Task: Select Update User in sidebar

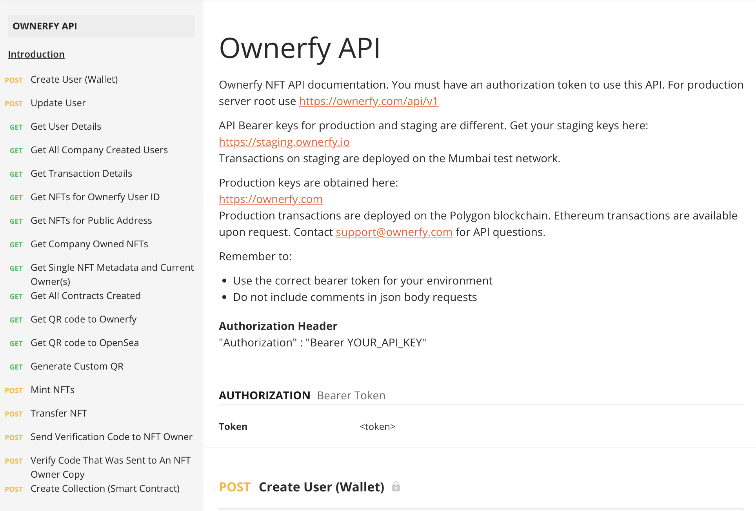Action: tap(58, 103)
